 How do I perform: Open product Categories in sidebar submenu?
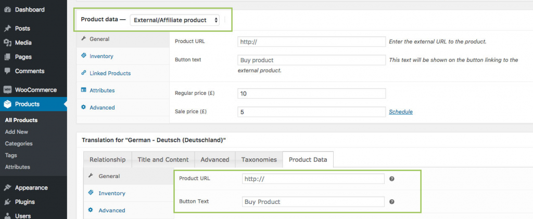[19, 144]
